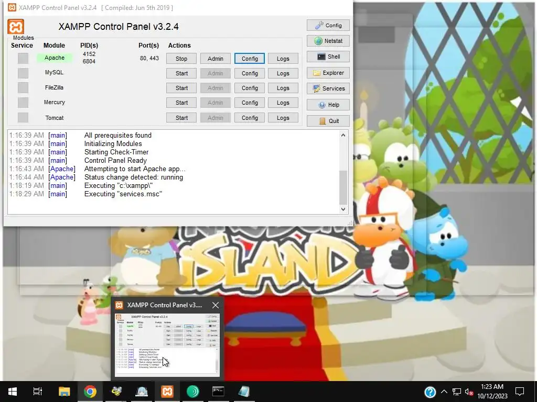Open the green circular app in taskbar
This screenshot has height=402, width=537.
[193, 392]
